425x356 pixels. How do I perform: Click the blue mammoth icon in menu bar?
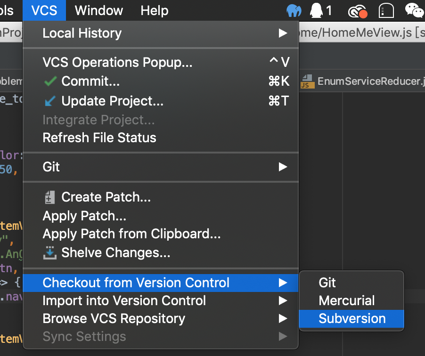pos(293,10)
